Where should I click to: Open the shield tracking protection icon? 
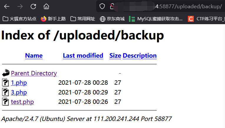[102, 6]
